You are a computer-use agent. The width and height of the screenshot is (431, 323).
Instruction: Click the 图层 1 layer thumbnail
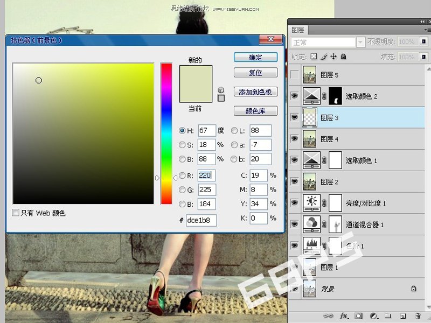tap(309, 267)
